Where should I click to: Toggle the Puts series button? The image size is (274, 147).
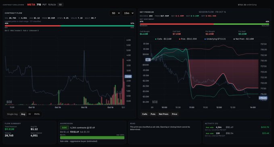click(x=153, y=114)
